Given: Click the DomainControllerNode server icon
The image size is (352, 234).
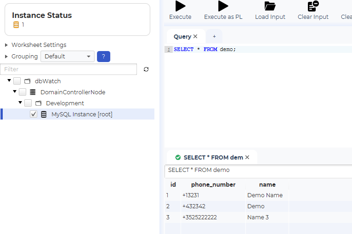Looking at the screenshot, I should click(x=33, y=92).
